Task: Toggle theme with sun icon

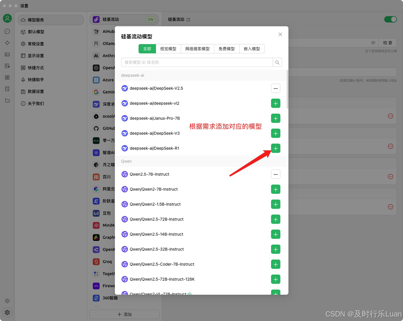Action: tap(7, 301)
